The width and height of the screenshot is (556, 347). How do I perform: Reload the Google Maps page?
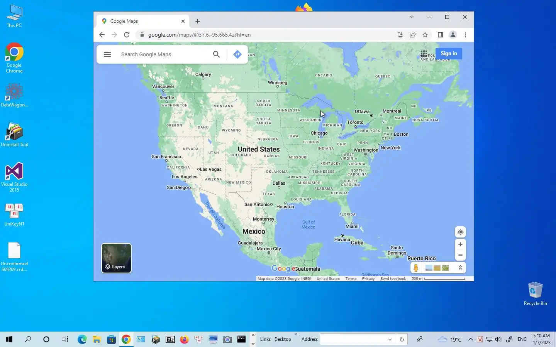127,35
